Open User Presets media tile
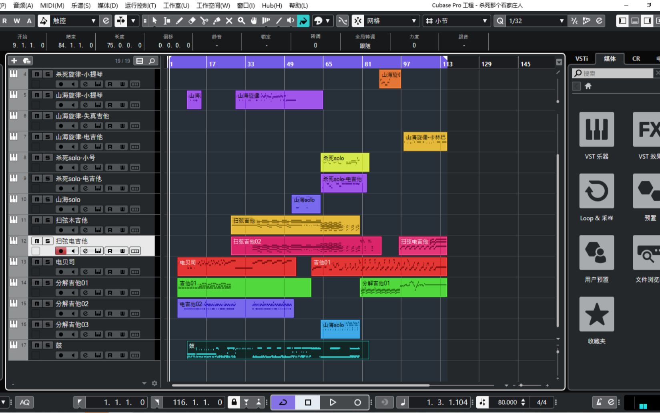 tap(596, 252)
